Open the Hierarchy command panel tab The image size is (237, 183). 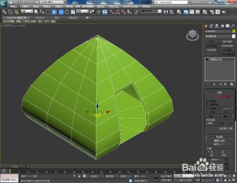pos(217,26)
